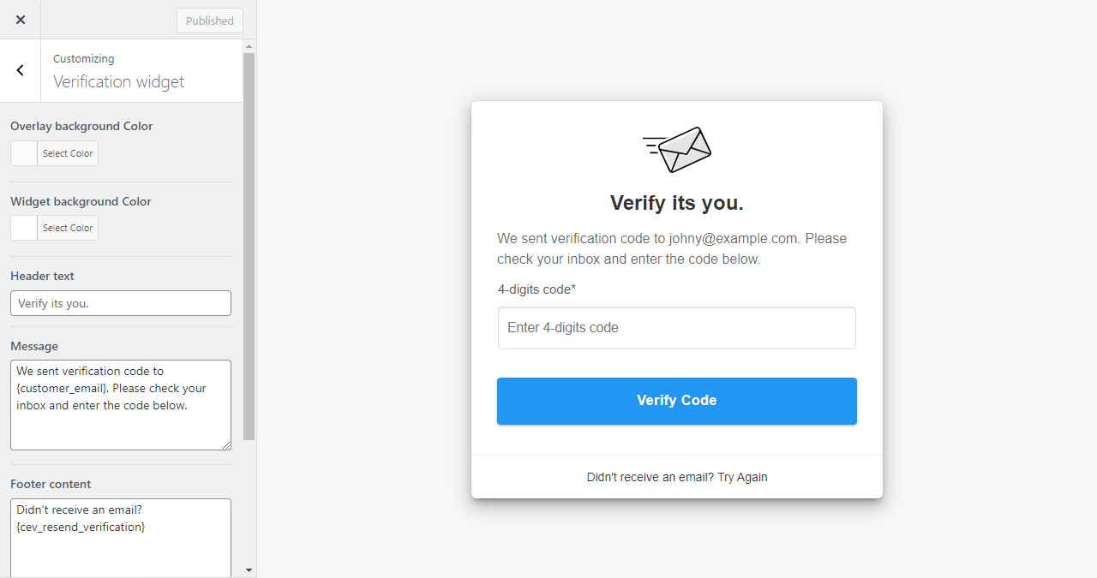Click the sidebar vertical scrollbar thumb
This screenshot has height=578, width=1097.
click(x=249, y=247)
